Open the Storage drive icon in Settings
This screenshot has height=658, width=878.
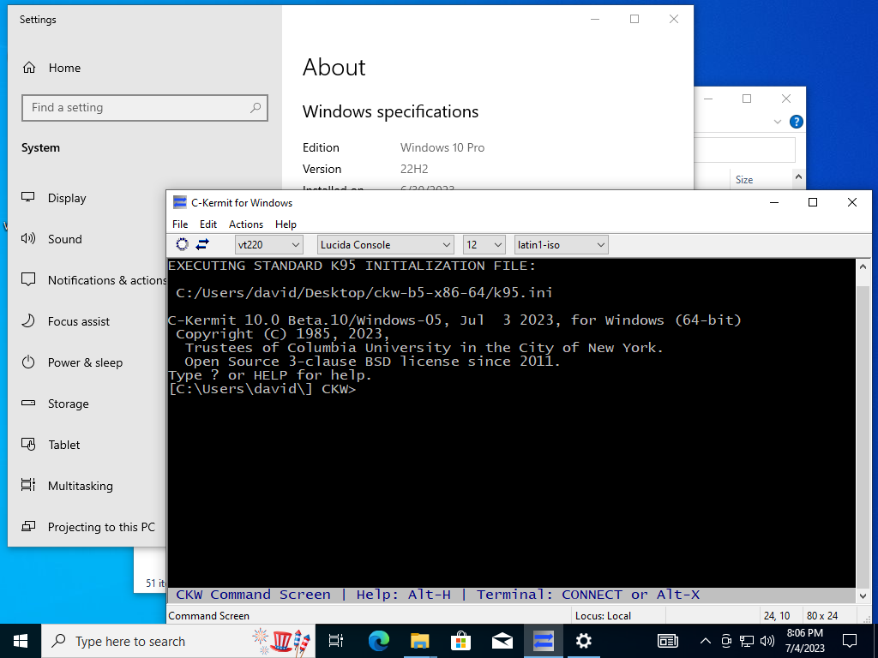point(28,404)
